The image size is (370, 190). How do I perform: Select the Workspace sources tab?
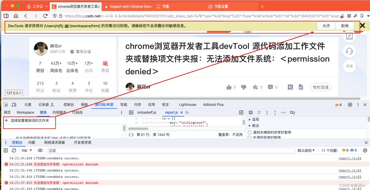tap(25, 112)
